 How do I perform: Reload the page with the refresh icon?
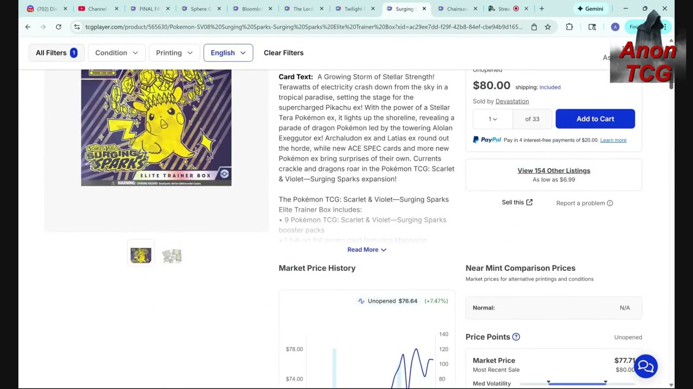pyautogui.click(x=58, y=26)
